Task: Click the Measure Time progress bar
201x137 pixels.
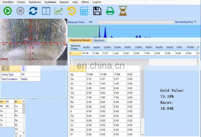Action: pos(136,22)
